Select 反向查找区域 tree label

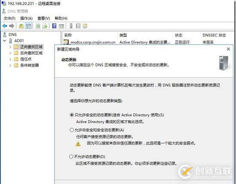[x=31, y=53]
